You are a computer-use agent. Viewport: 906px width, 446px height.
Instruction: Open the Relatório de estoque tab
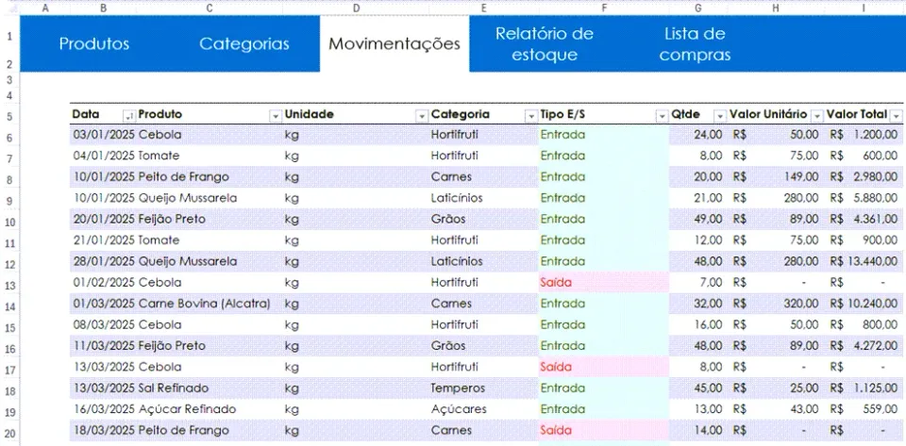click(x=545, y=44)
